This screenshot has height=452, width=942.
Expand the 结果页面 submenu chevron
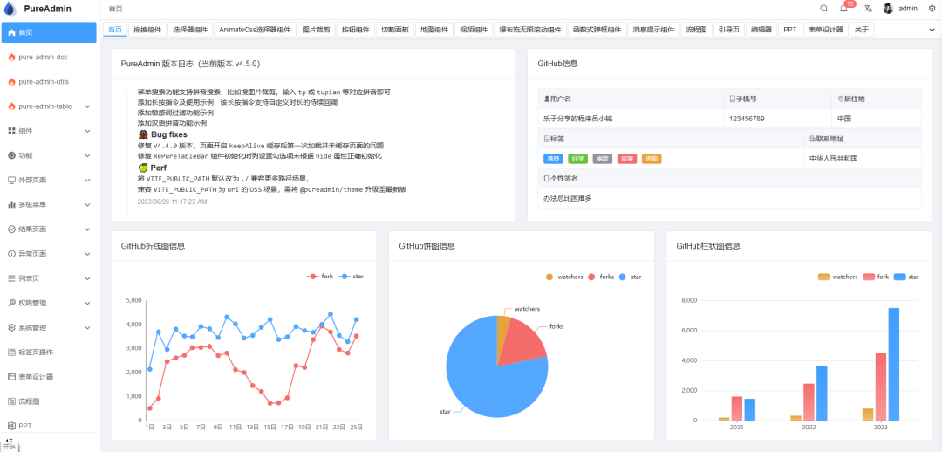[x=88, y=229]
